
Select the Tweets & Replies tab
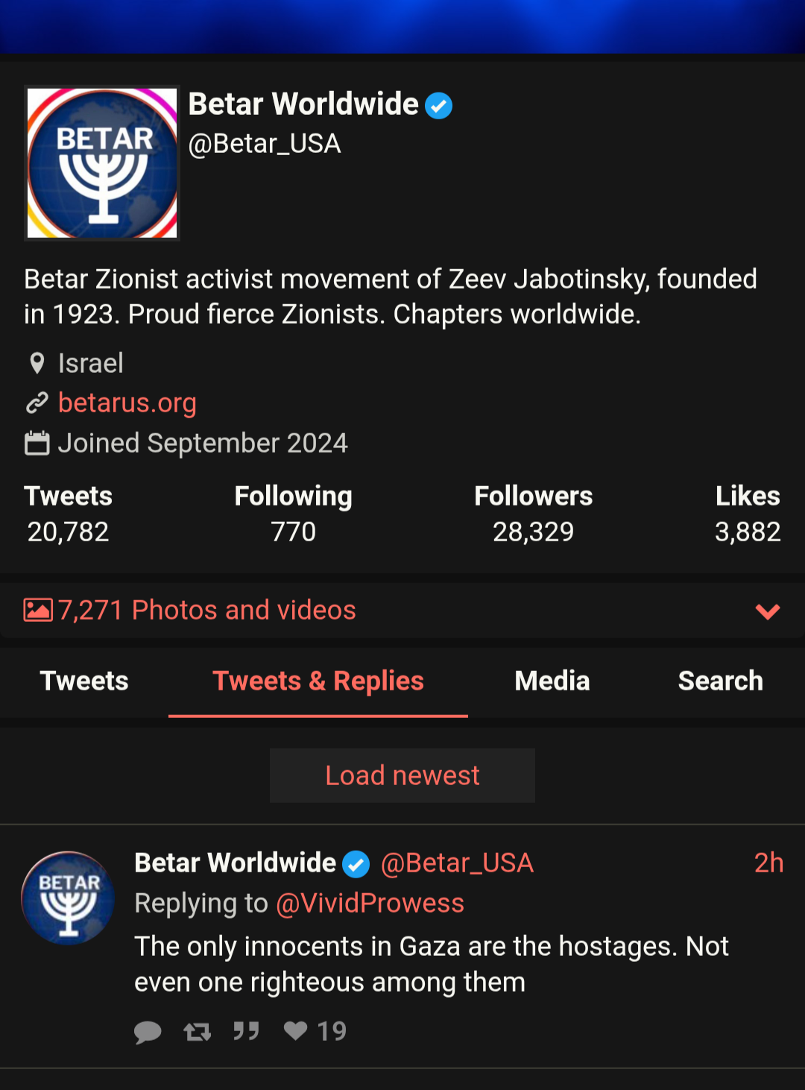[x=318, y=681]
